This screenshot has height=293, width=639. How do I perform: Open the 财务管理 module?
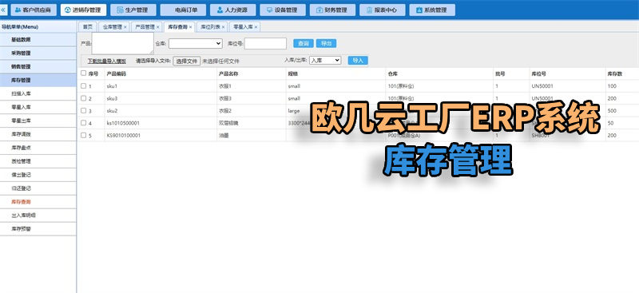click(x=332, y=10)
